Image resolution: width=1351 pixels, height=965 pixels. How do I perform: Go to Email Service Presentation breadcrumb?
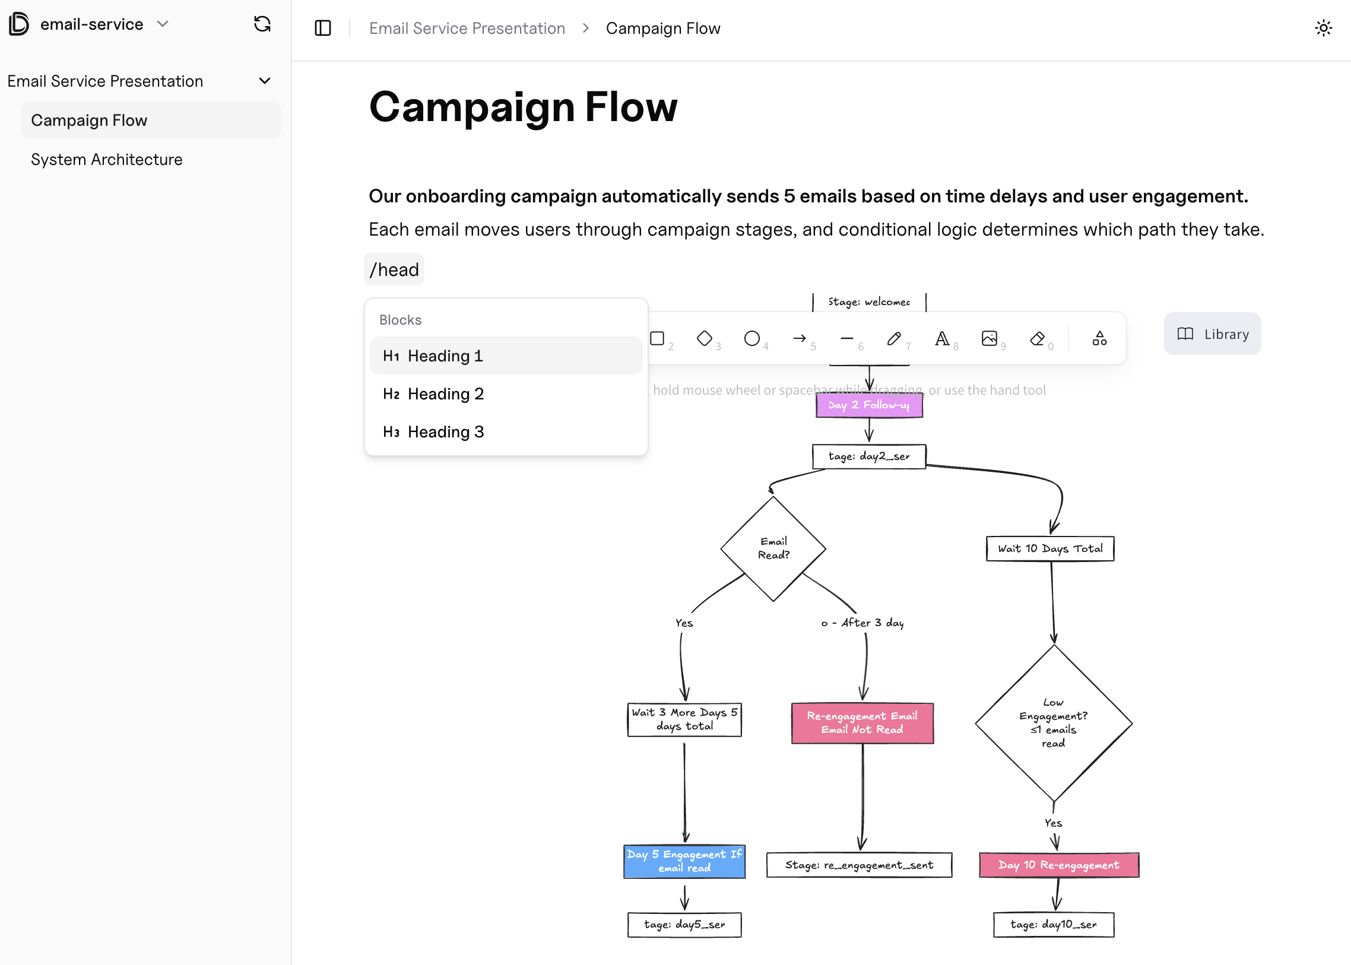pos(467,28)
